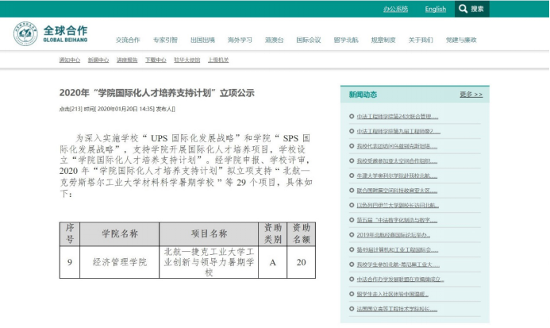Viewport: 550px width, 328px height.
Task: Go to 下载中心 in the sub-navigation
Action: [x=156, y=60]
